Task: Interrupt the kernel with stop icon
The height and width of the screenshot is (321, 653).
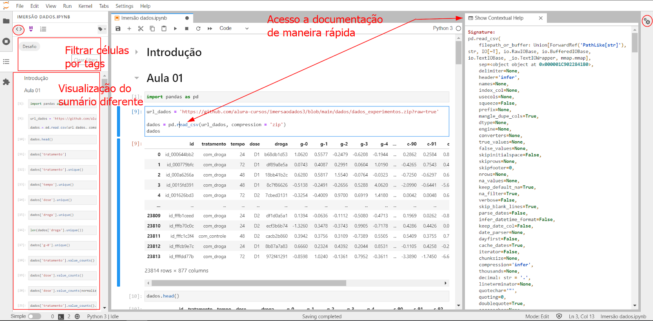Action: pos(187,29)
